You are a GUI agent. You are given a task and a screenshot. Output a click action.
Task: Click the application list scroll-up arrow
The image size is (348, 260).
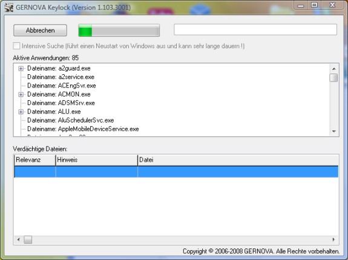click(x=334, y=69)
